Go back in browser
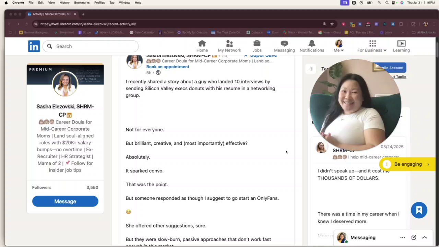Screen dimensions: 439x247 click(x=10, y=24)
